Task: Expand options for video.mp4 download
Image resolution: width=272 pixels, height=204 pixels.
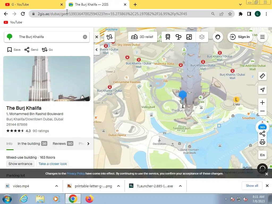Action: (57, 186)
